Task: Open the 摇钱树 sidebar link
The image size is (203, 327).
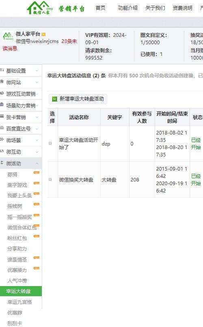Action: [15, 206]
